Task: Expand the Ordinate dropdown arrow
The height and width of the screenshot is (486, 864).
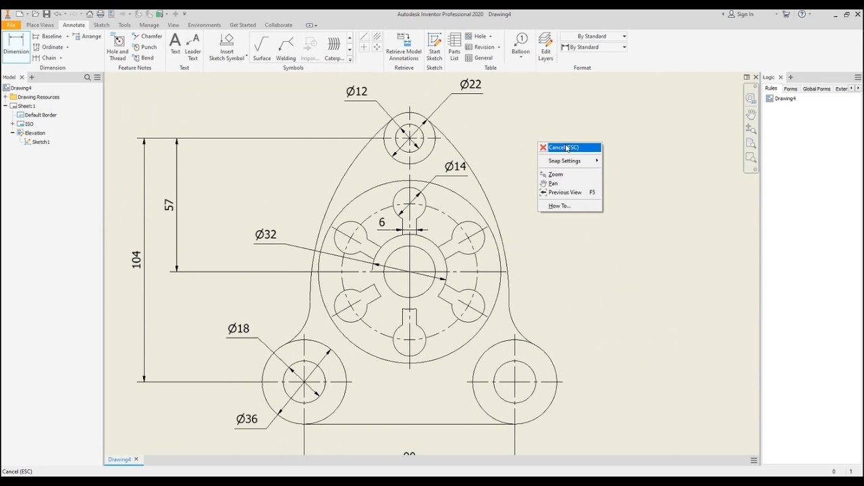Action: pos(67,47)
